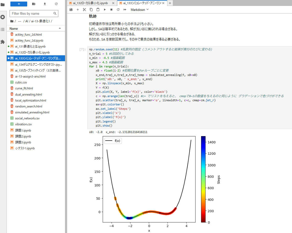
Task: Click the x0: -2.0 output text line
Action: [x=118, y=132]
